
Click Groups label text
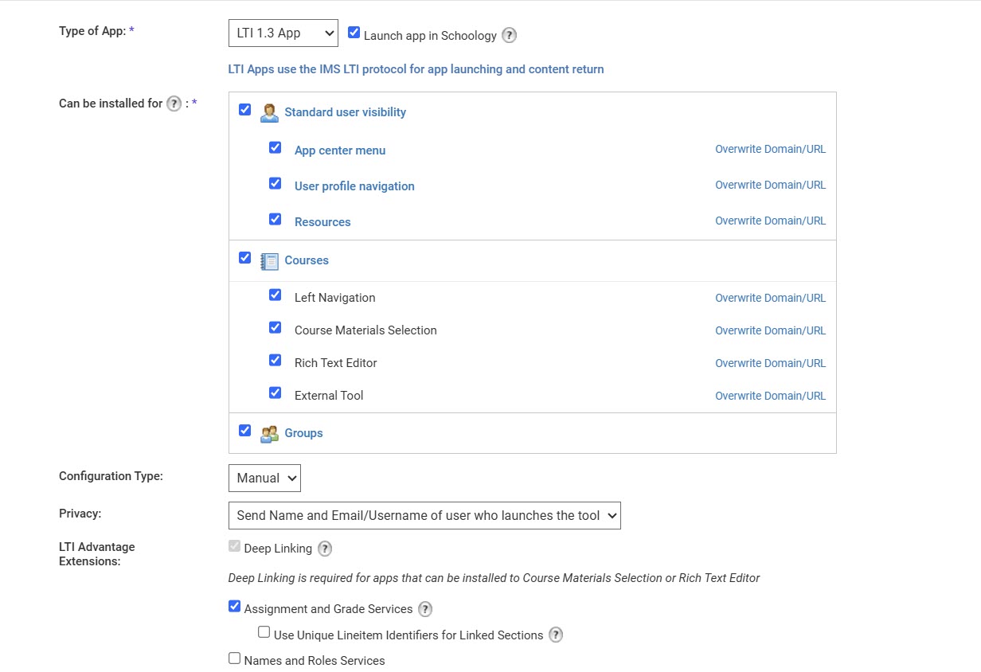click(303, 433)
